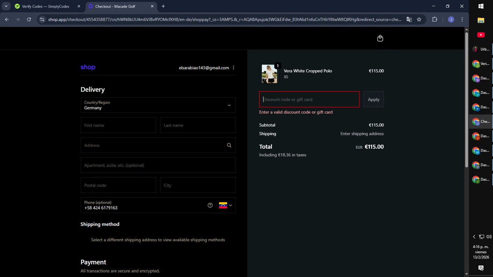Focus the First name field
Image resolution: width=493 pixels, height=277 pixels.
pyautogui.click(x=118, y=125)
